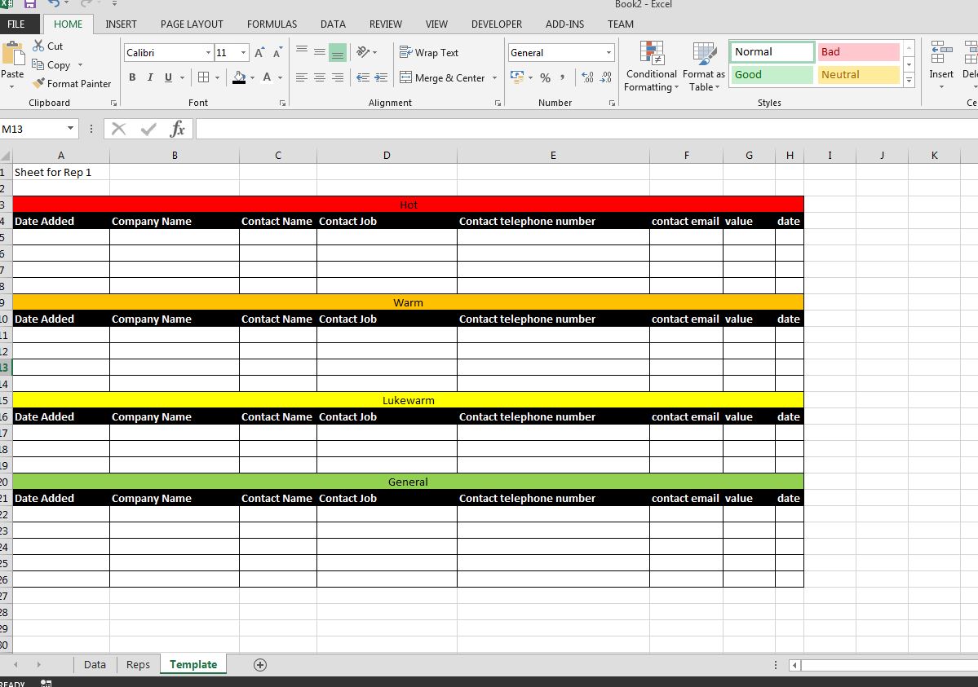Open the FILE tab

pyautogui.click(x=16, y=24)
